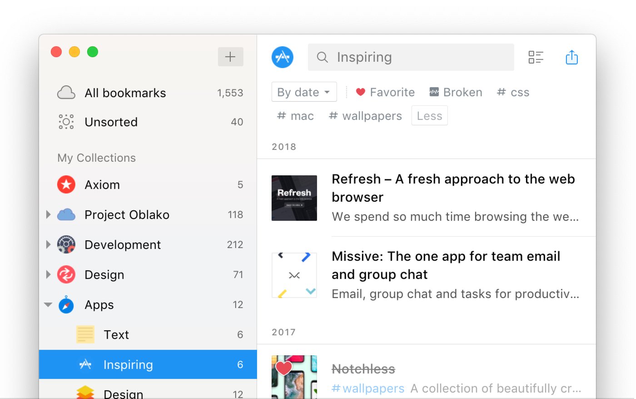
Task: Filter by wallpapers tag in filter bar
Action: pos(365,116)
